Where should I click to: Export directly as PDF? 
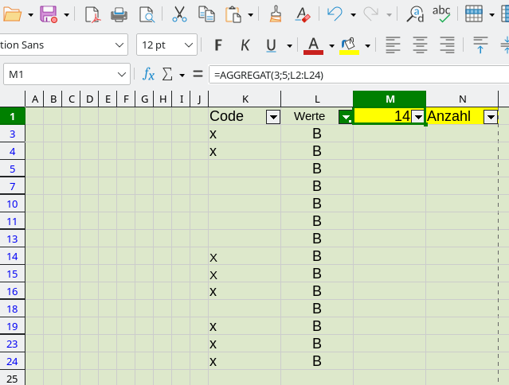(92, 14)
